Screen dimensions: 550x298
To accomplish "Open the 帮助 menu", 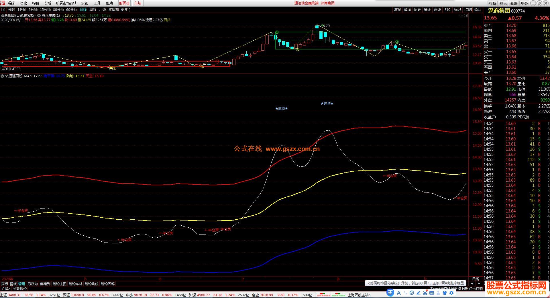I will coord(109,3).
